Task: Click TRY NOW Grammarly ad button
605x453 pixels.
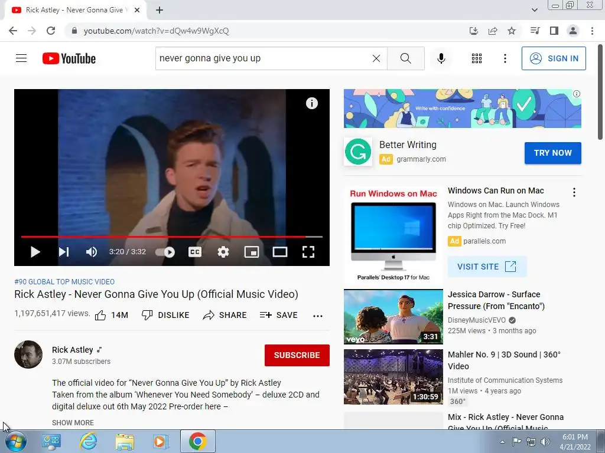Action: (x=553, y=153)
